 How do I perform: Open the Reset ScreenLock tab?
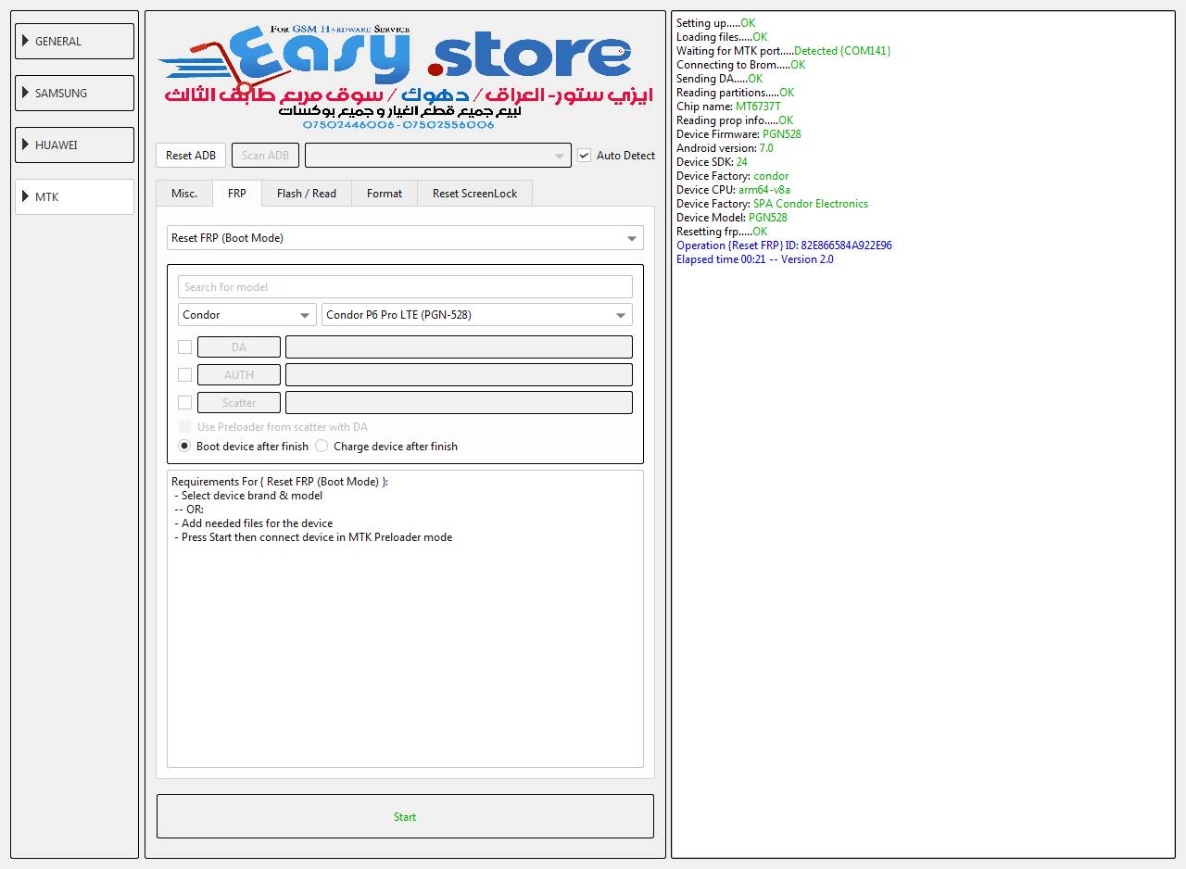(475, 194)
